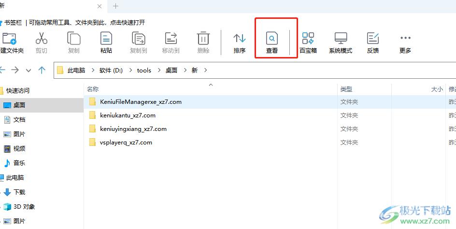The width and height of the screenshot is (456, 229).
Task: Click 桌面 in the breadcrumb path
Action: click(x=171, y=70)
